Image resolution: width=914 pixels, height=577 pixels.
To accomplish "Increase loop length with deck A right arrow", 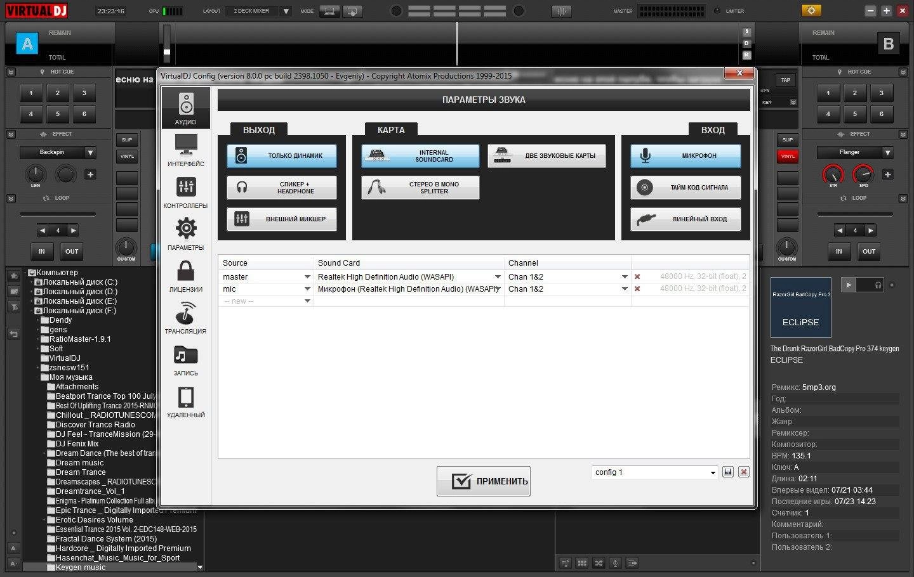I will coord(73,230).
